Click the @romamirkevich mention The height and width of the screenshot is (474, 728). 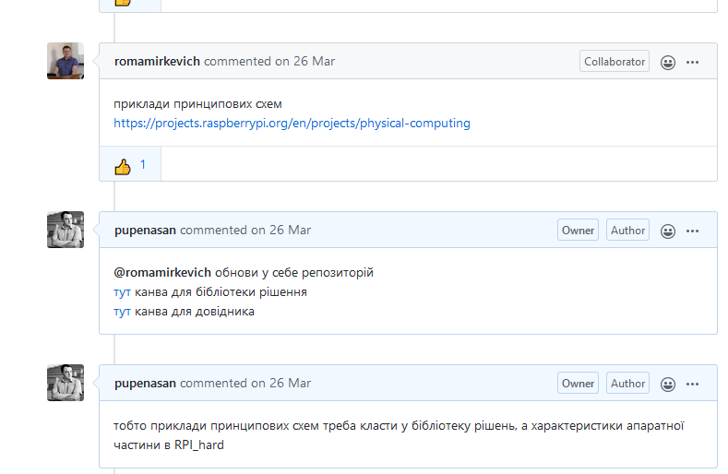[x=162, y=272]
